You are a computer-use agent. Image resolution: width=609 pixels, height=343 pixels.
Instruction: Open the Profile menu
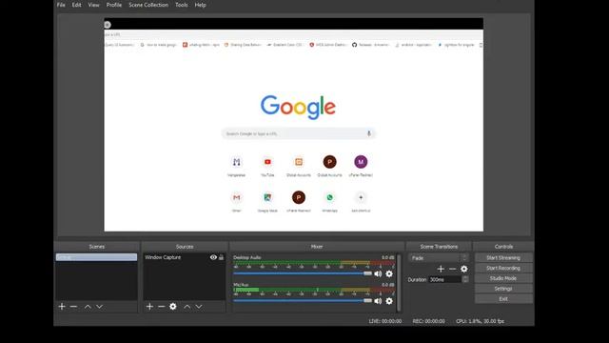click(x=114, y=5)
